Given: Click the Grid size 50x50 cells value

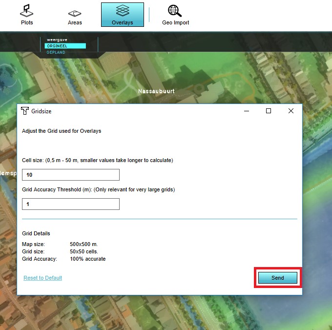Looking at the screenshot, I should 84,251.
